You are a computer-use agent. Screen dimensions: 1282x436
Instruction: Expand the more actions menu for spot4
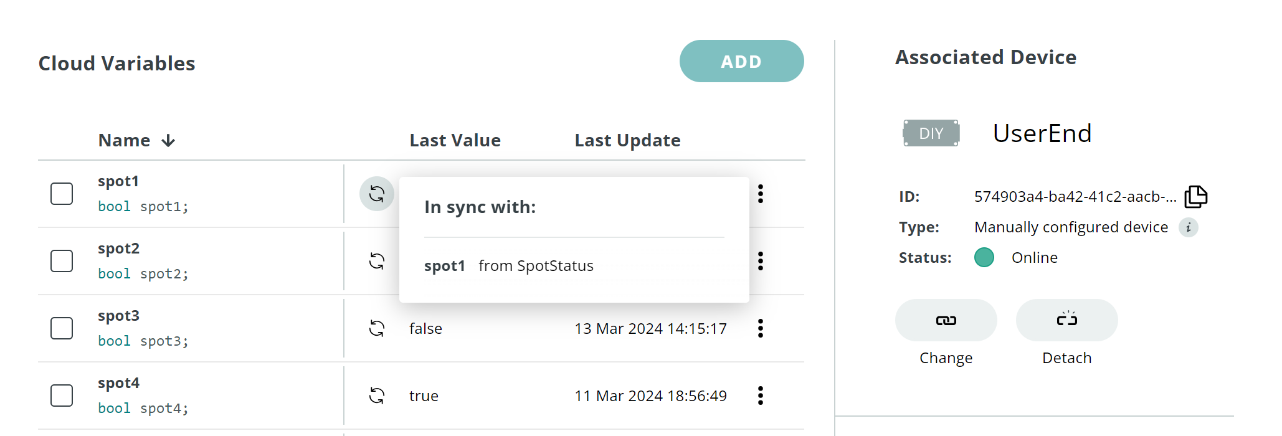point(761,396)
